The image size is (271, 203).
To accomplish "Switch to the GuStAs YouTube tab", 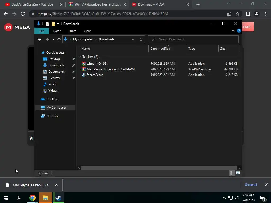I will tap(32, 4).
